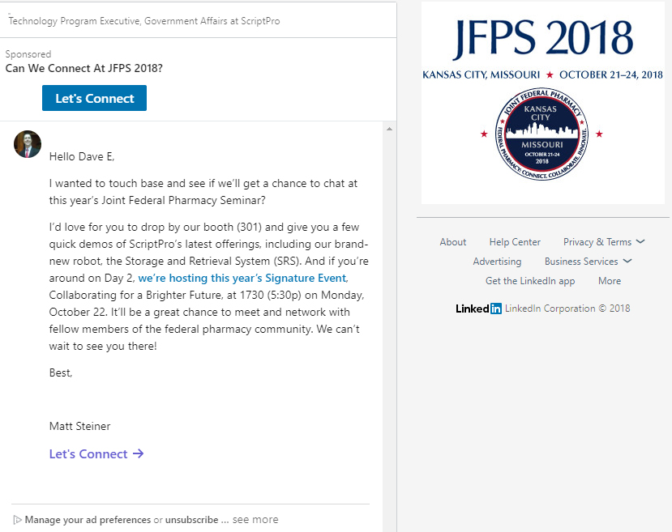Click the LinkedIn logo in the footer

[x=477, y=308]
